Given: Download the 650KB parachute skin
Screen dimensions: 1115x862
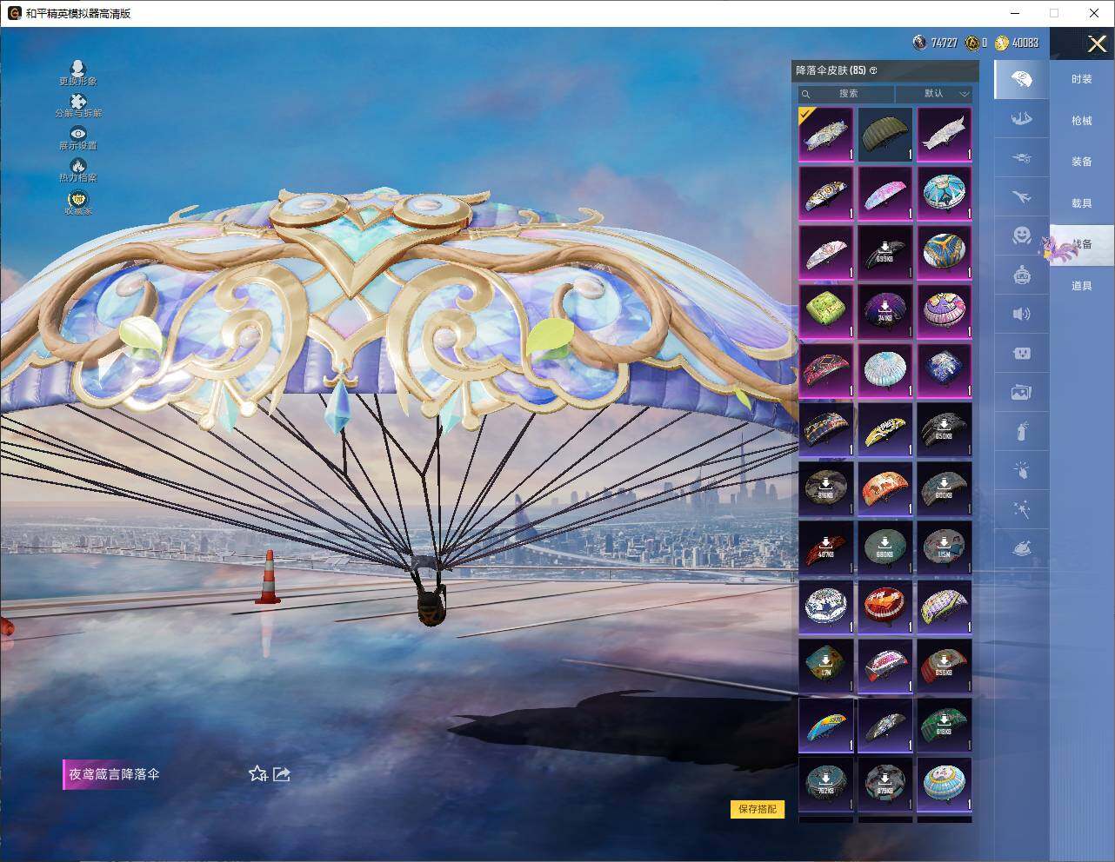Looking at the screenshot, I should (x=945, y=429).
